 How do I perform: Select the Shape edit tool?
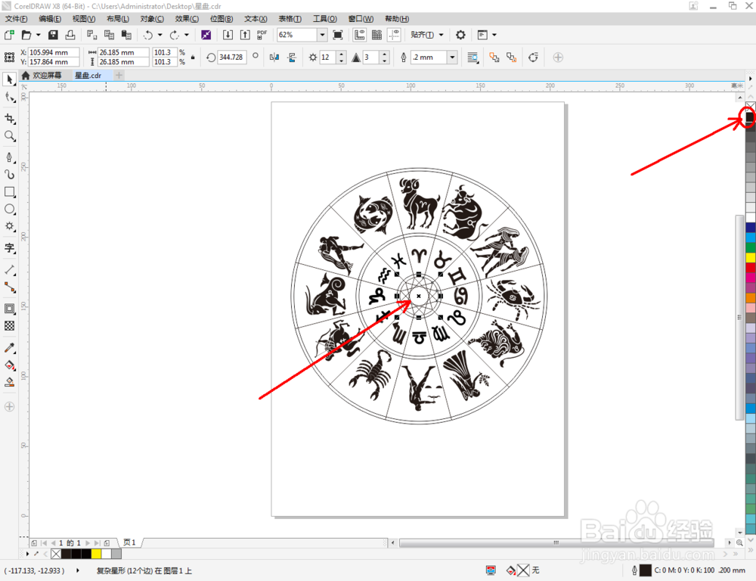click(9, 97)
